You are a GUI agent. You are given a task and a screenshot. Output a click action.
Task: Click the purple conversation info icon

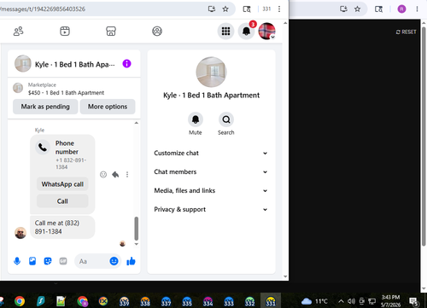click(x=126, y=64)
